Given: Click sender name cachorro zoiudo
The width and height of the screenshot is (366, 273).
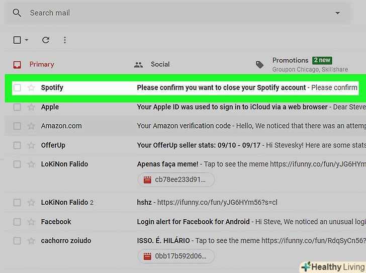Looking at the screenshot, I should coord(66,240).
